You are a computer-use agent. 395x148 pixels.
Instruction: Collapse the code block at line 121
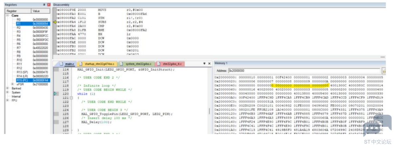[x=71, y=98]
